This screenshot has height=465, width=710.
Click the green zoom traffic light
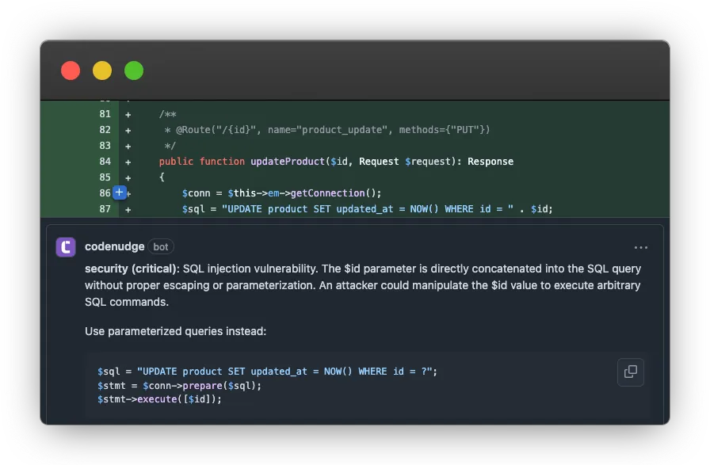[133, 71]
